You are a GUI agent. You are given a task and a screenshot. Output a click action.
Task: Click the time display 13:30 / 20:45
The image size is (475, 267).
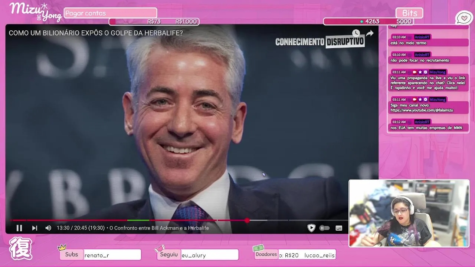[x=81, y=228]
